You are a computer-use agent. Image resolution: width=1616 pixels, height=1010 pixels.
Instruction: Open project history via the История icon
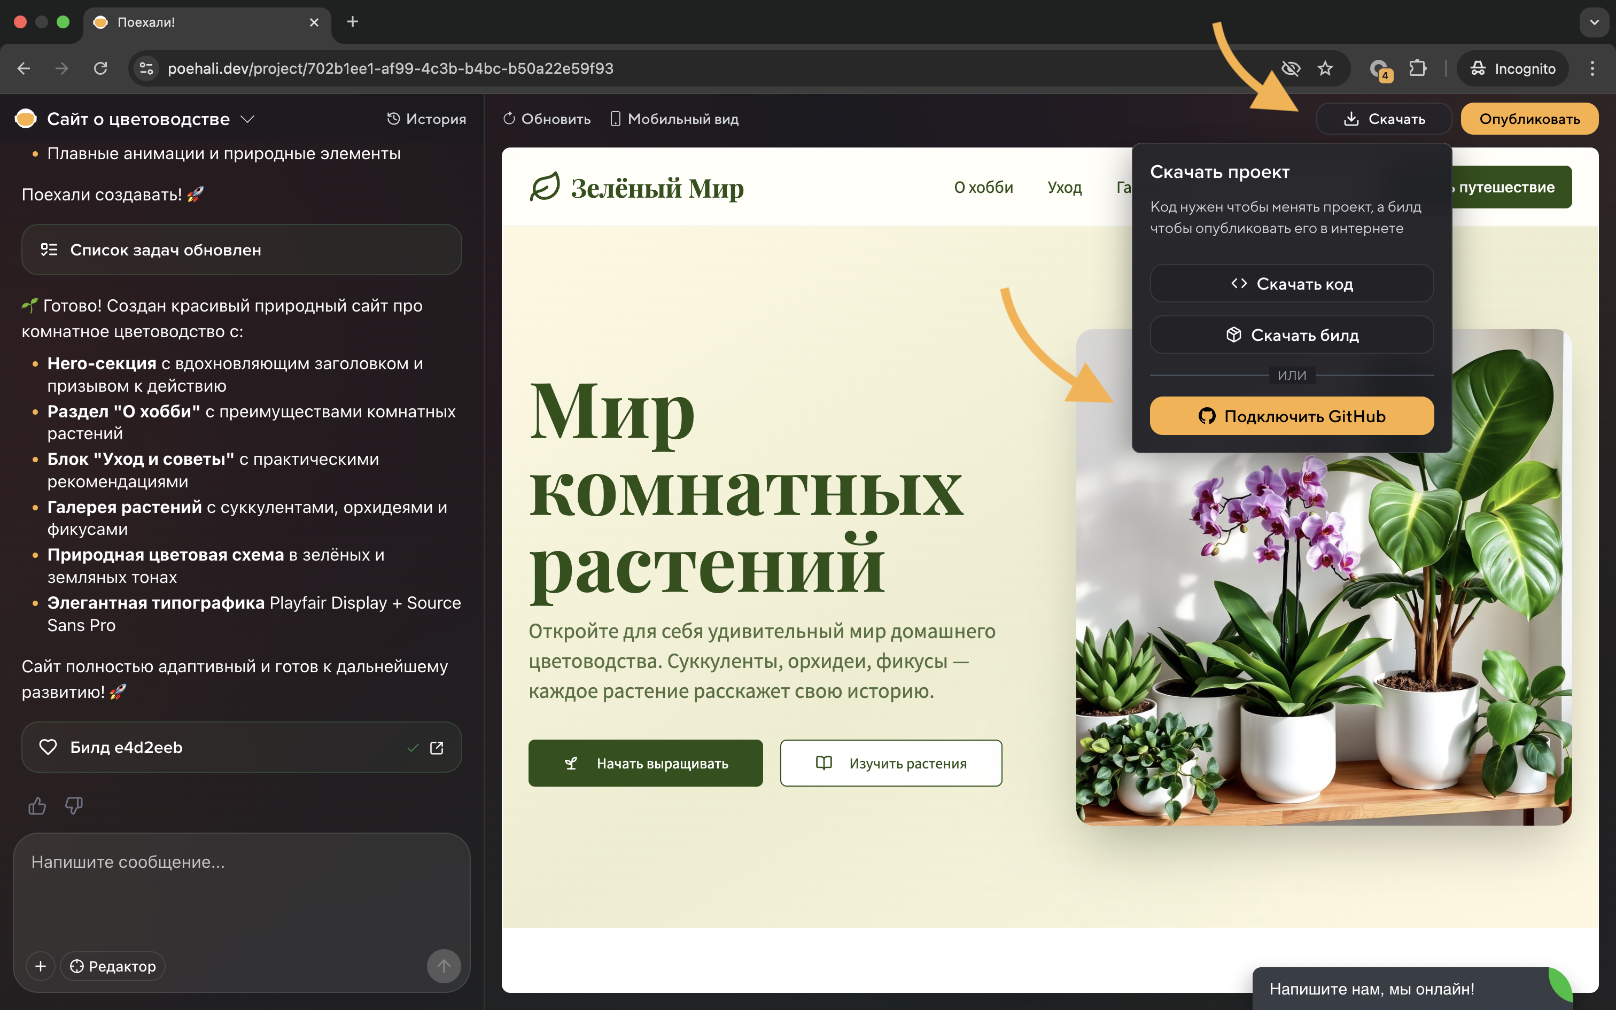point(425,118)
